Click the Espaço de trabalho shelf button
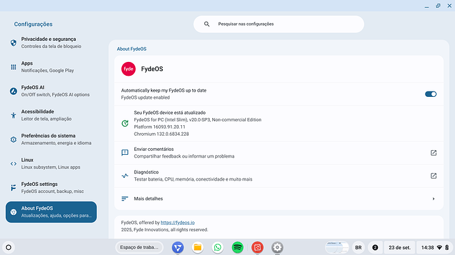 (x=139, y=248)
